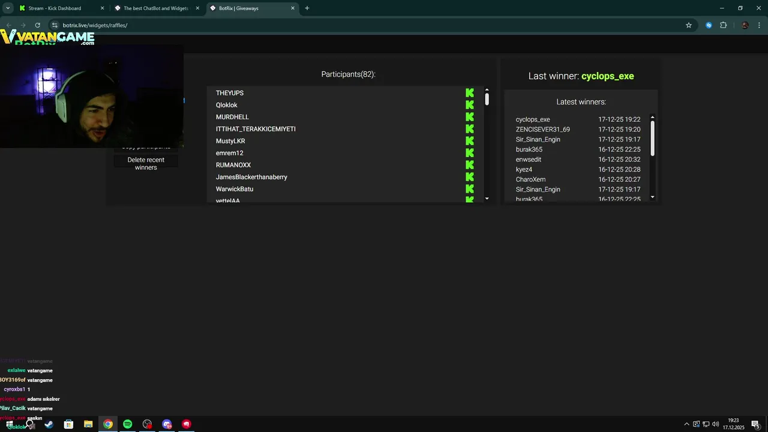Select participant MustyLKR
The image size is (768, 432).
tap(230, 141)
